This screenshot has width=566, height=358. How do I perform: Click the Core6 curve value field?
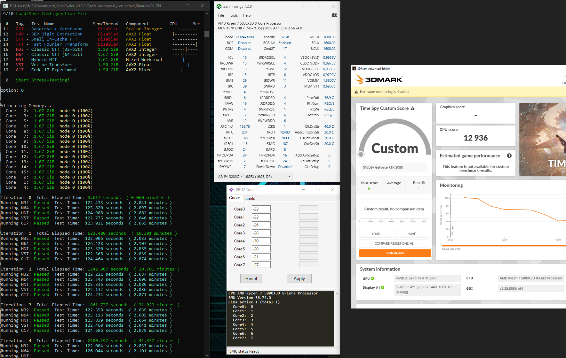261,257
